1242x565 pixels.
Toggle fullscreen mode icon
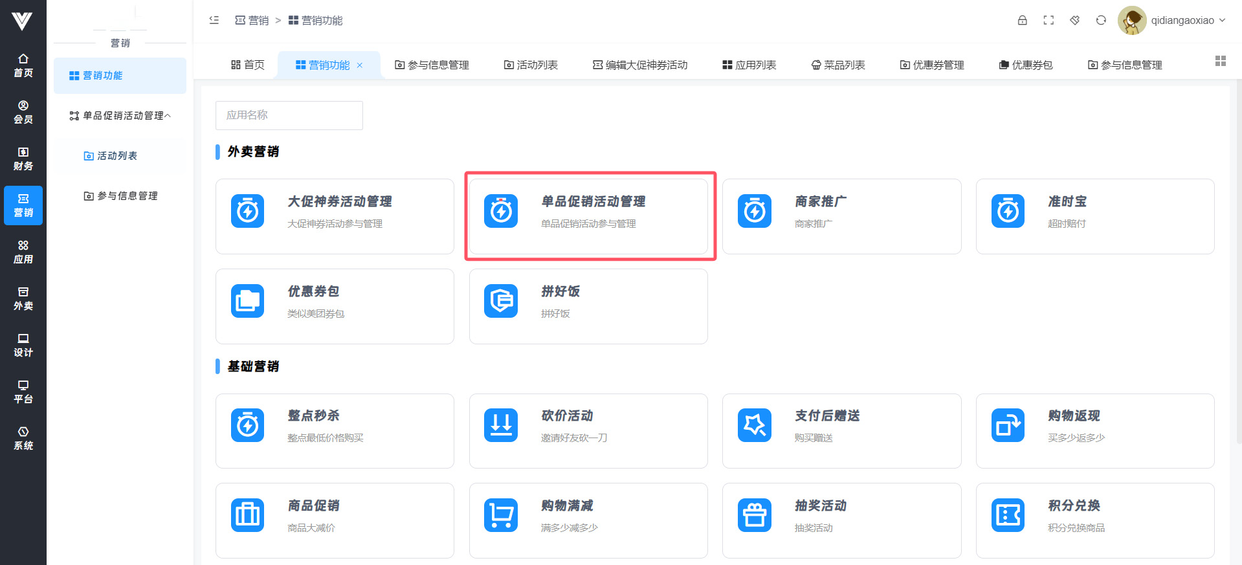[x=1048, y=20]
